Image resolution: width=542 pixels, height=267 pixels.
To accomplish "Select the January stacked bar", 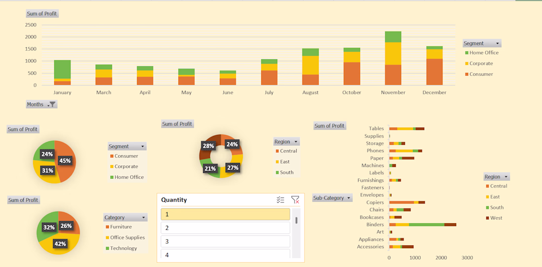I will [63, 72].
